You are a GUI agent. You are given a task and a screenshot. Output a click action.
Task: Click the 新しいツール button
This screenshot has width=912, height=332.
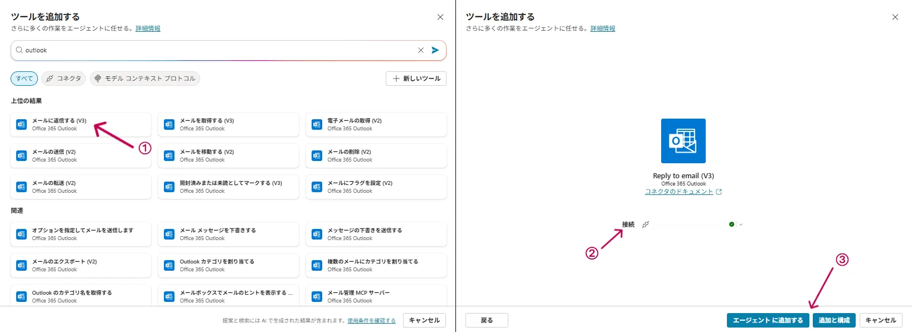pos(416,79)
